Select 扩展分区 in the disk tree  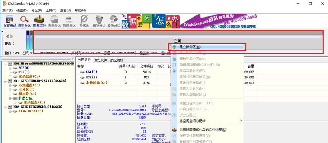pos(25,98)
